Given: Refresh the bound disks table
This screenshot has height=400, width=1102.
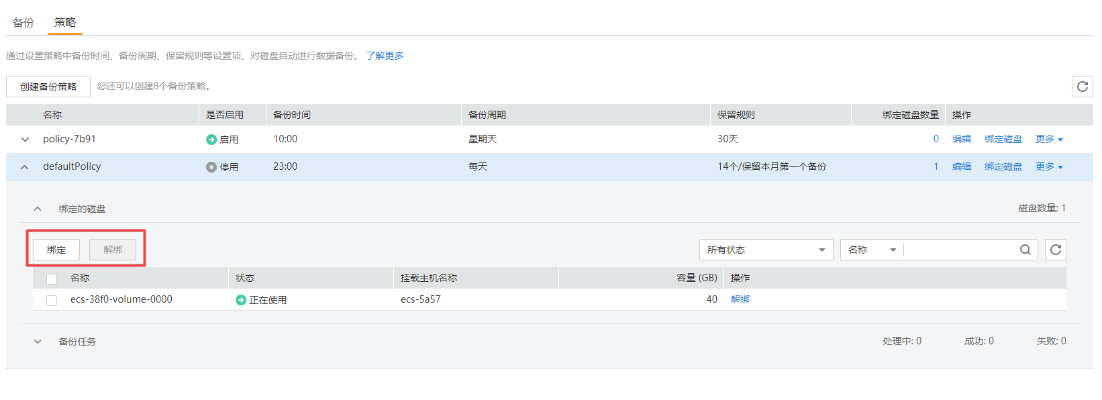Looking at the screenshot, I should coord(1055,250).
